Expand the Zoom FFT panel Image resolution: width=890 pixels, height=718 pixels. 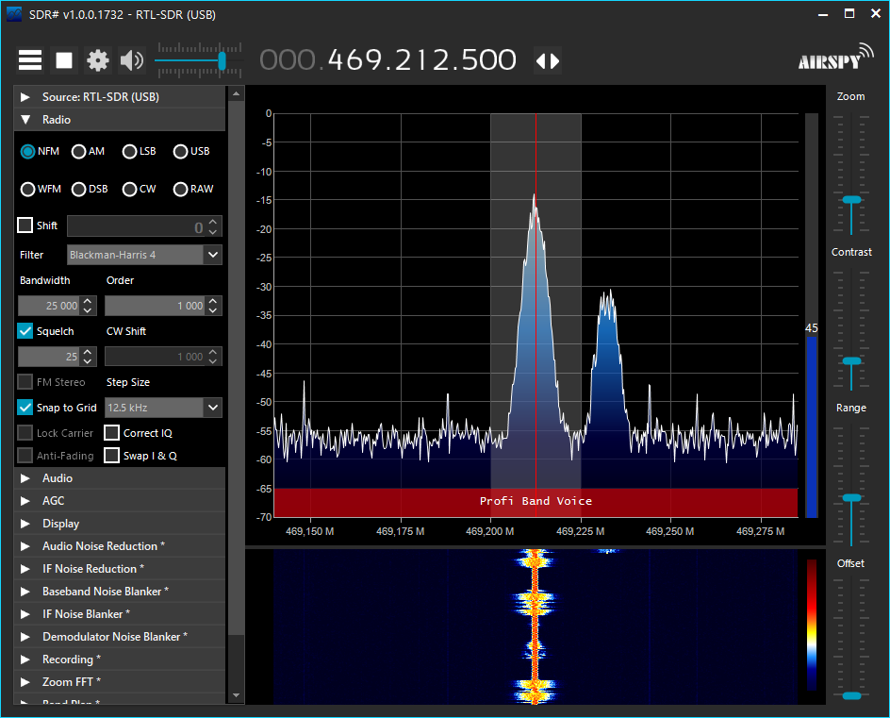pos(119,681)
